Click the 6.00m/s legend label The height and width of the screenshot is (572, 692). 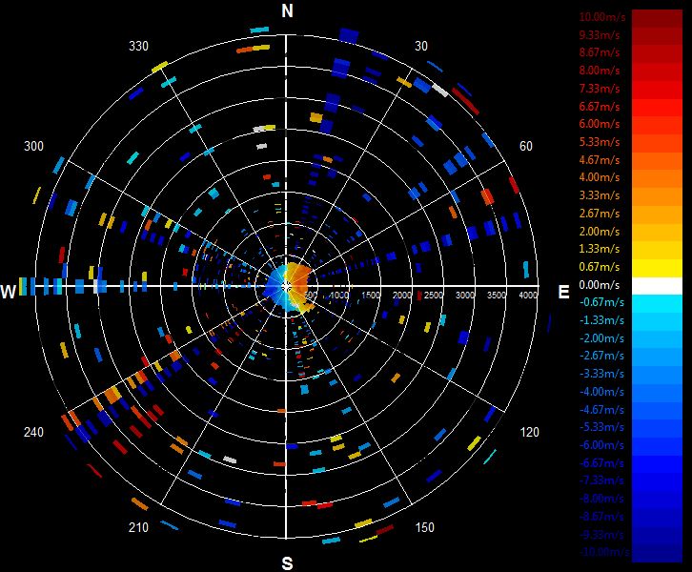point(600,124)
